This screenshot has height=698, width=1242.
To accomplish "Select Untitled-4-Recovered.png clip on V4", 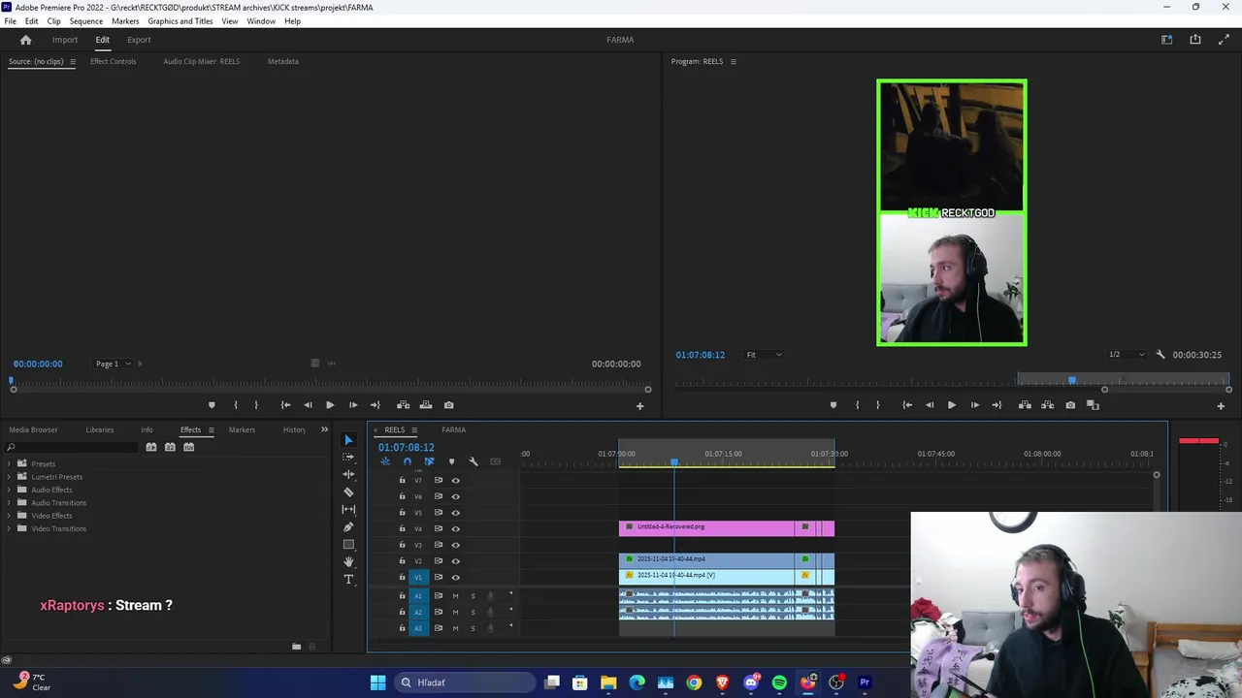I will click(x=706, y=528).
